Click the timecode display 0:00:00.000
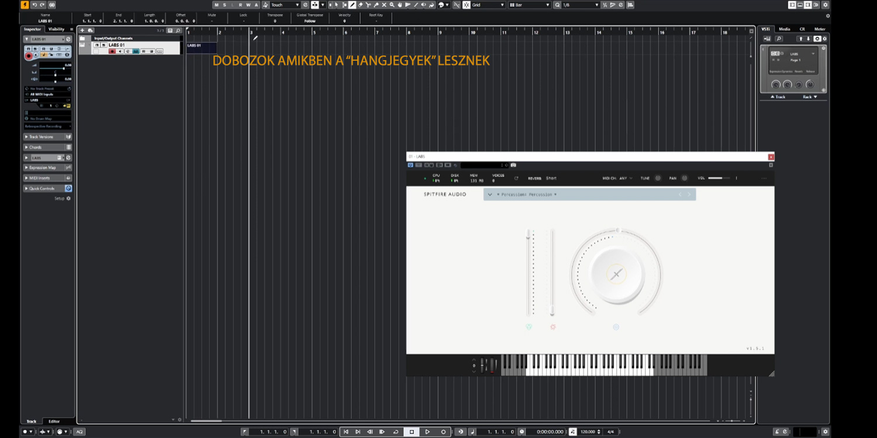The width and height of the screenshot is (877, 438). pyautogui.click(x=550, y=432)
